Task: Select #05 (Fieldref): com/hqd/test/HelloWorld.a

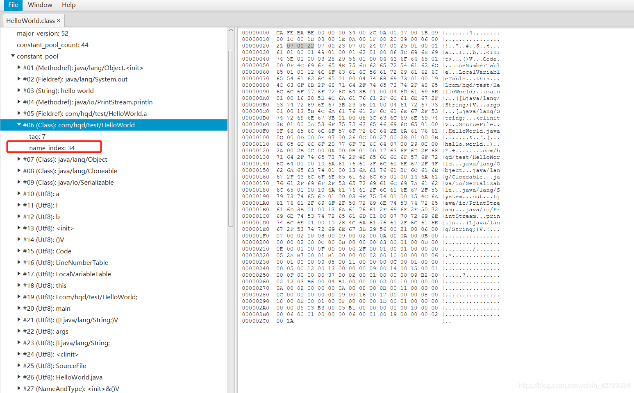Action: (x=85, y=113)
